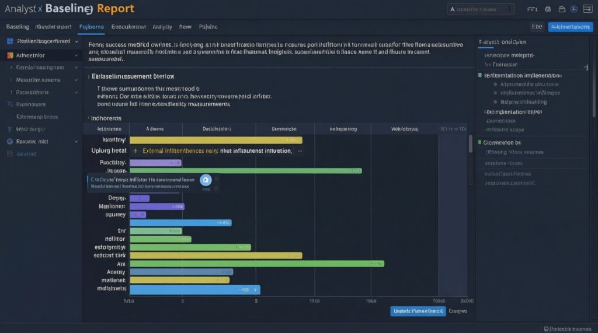Toggle the second green square marker in right panel
Viewport: 598px width, 333px height.
pyautogui.click(x=480, y=142)
